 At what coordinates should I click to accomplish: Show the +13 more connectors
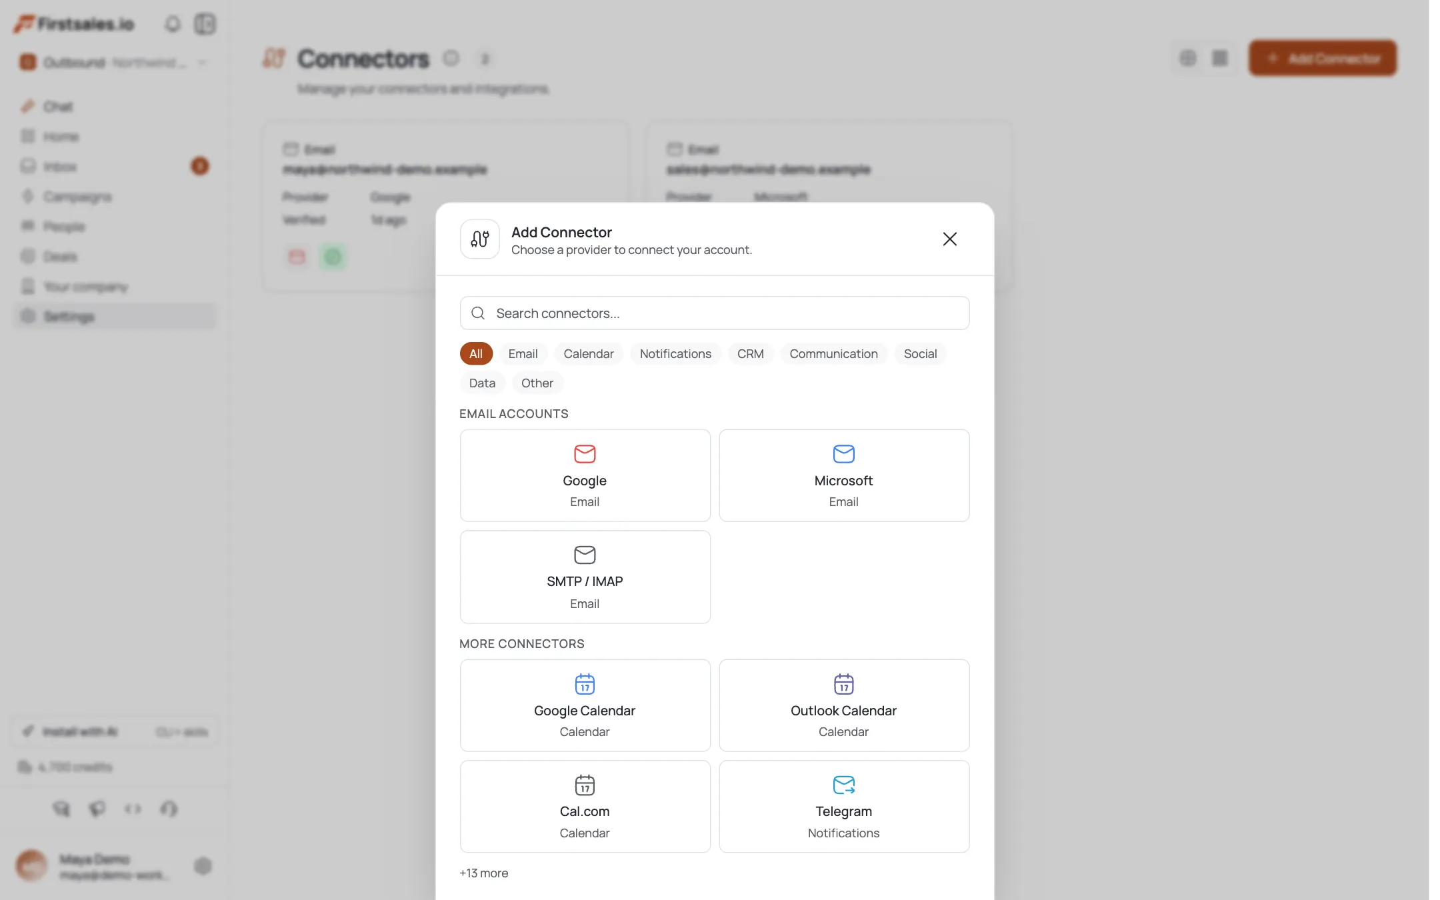pyautogui.click(x=483, y=873)
